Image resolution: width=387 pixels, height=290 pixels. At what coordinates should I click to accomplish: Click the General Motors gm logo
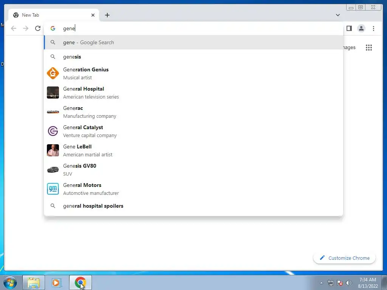53,189
